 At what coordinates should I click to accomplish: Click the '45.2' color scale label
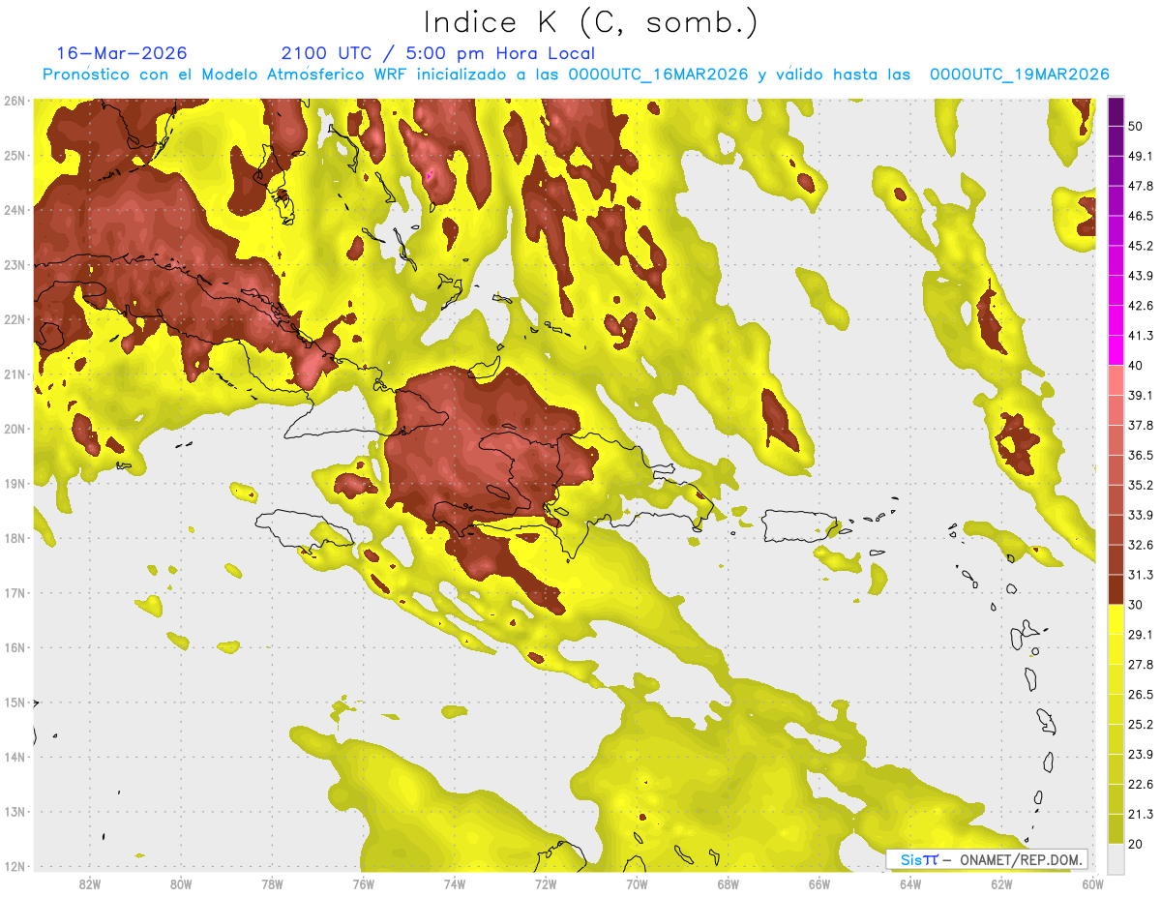[1141, 247]
